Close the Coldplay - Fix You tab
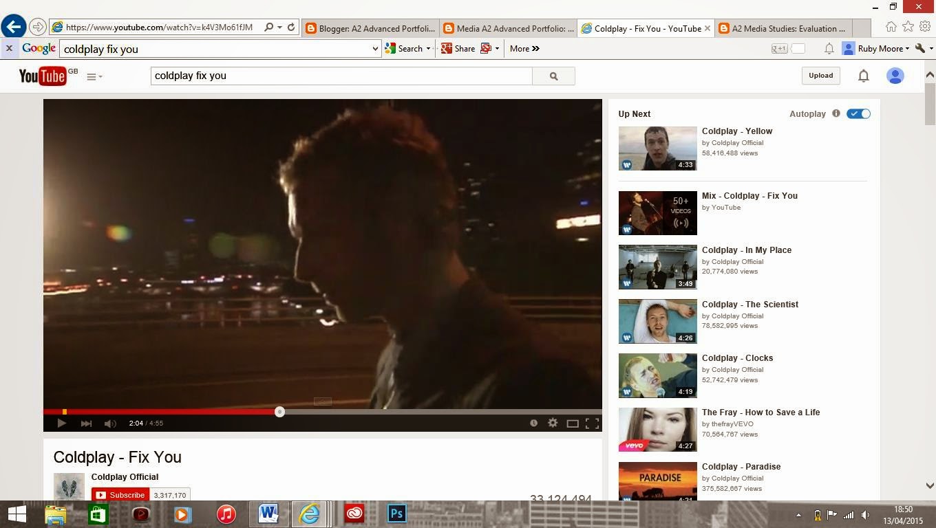Image resolution: width=936 pixels, height=528 pixels. point(708,28)
